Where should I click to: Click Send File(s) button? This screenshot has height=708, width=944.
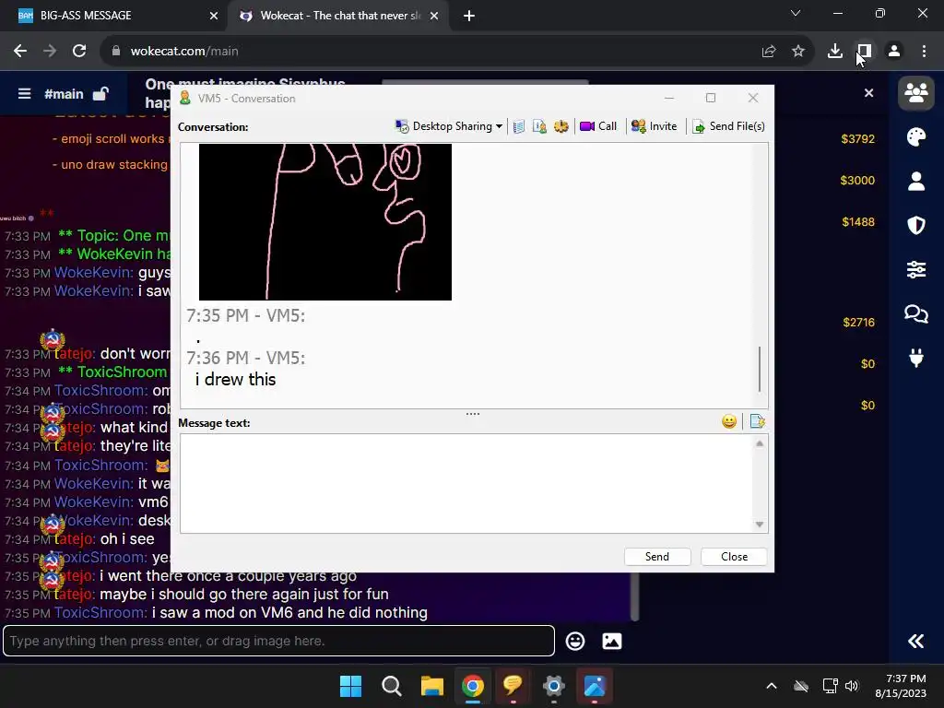(728, 126)
